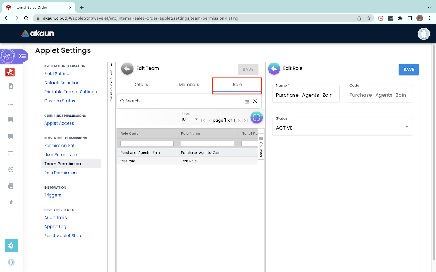Image resolution: width=436 pixels, height=272 pixels.
Task: Click the advanced search card icon
Action: [x=247, y=102]
